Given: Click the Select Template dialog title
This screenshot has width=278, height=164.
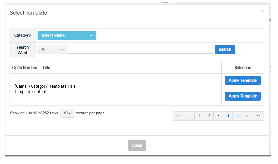Looking at the screenshot, I should point(28,13).
